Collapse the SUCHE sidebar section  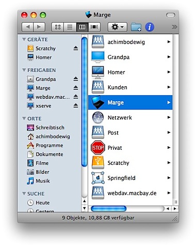pyautogui.click(x=24, y=194)
